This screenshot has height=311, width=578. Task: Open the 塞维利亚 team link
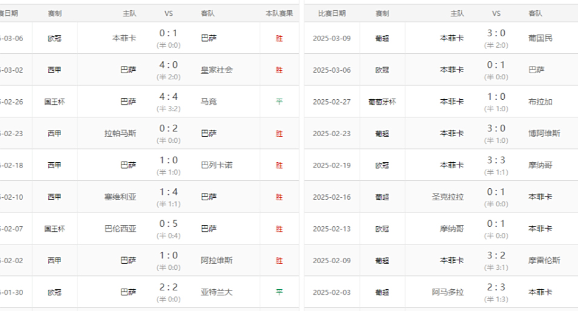point(120,197)
